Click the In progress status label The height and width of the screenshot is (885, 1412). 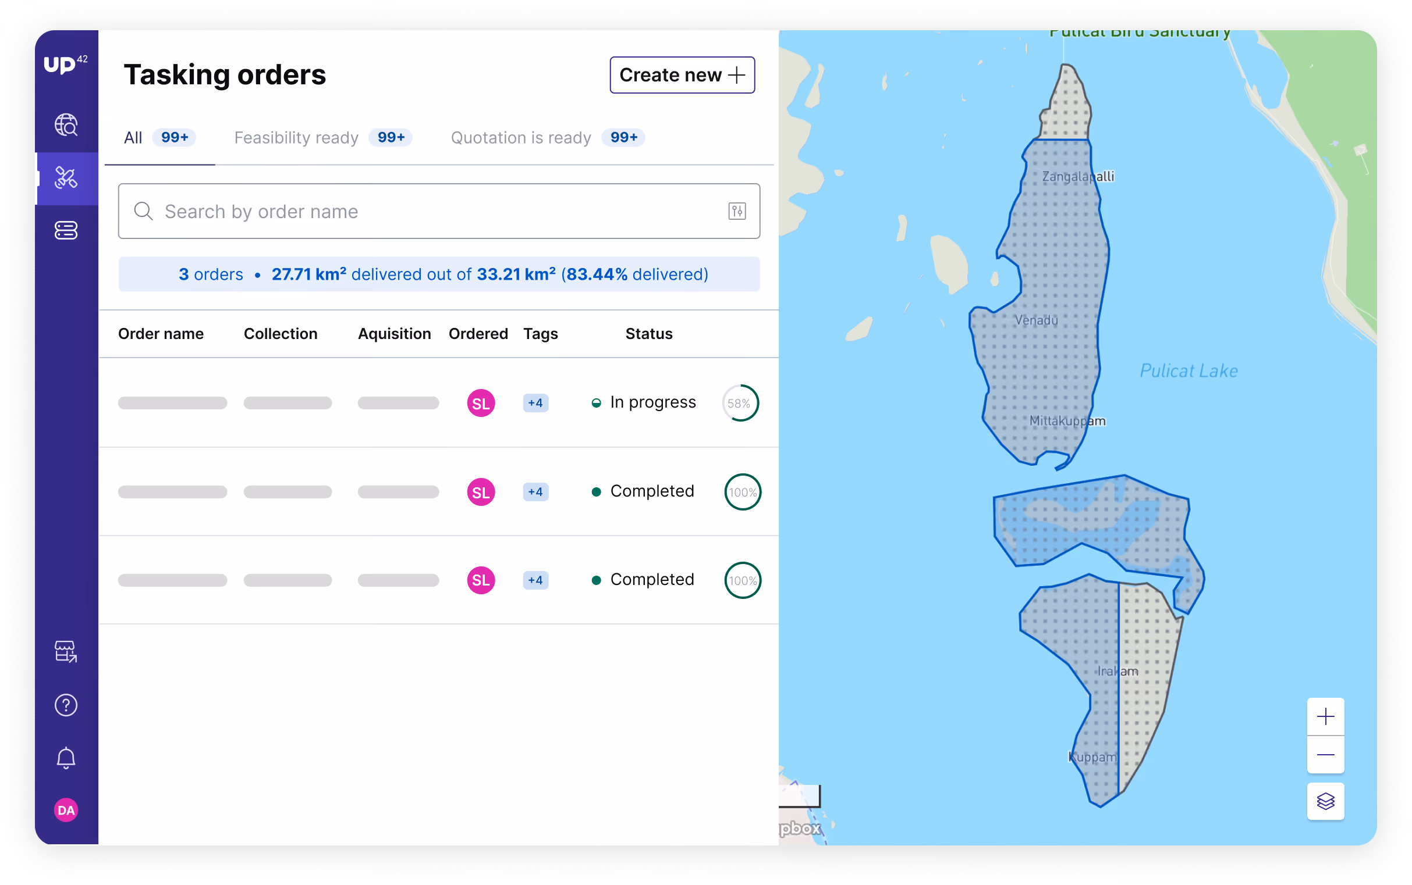652,402
